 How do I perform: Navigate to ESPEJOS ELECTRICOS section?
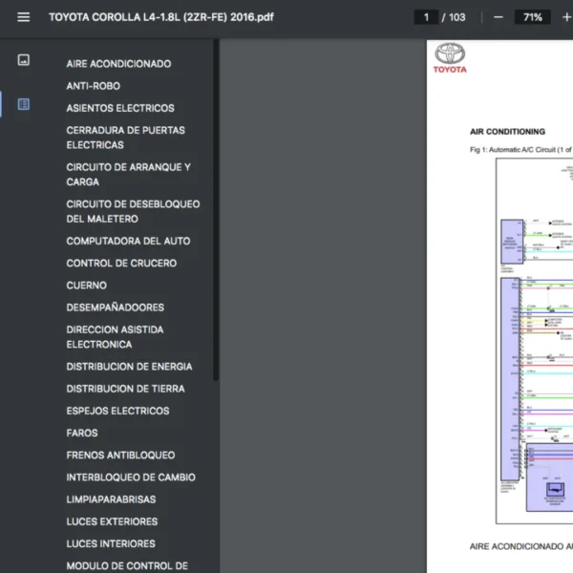(117, 411)
